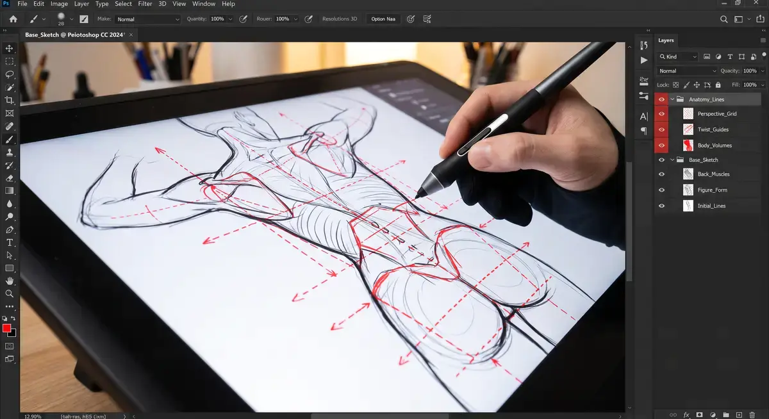Select the Move tool
Screen dimensions: 769x419
point(10,48)
